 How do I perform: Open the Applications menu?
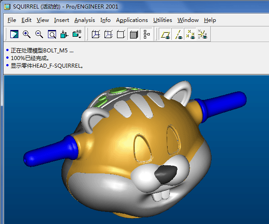coord(132,20)
